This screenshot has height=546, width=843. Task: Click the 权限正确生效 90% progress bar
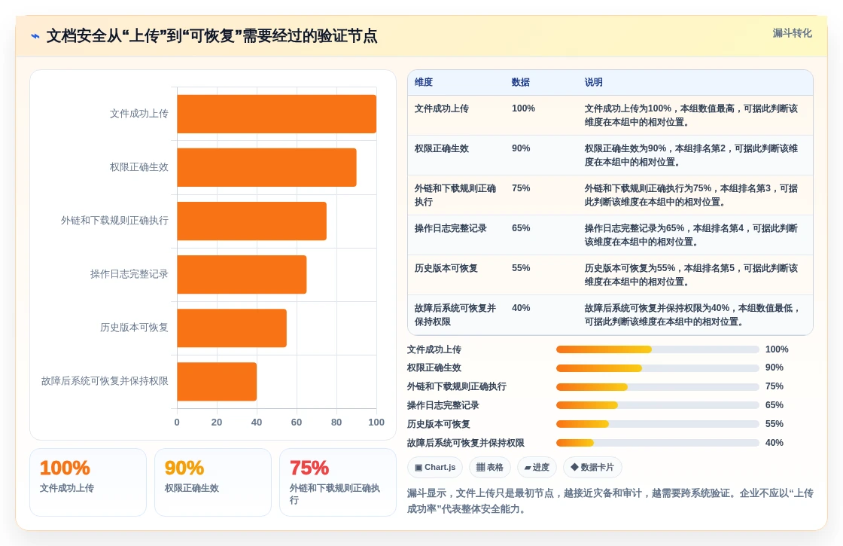[658, 368]
